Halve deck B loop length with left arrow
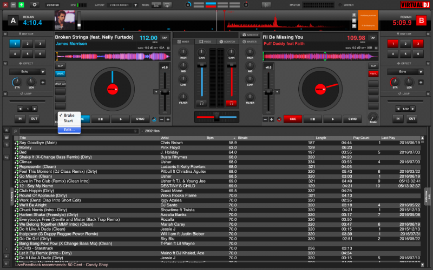 click(x=398, y=109)
